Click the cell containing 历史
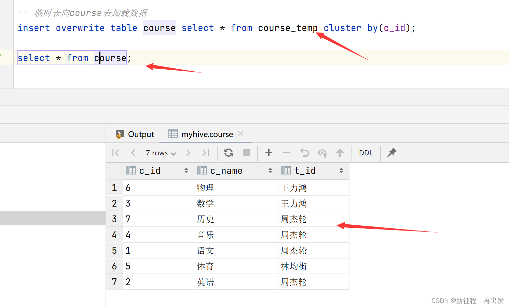The image size is (509, 307). point(236,219)
